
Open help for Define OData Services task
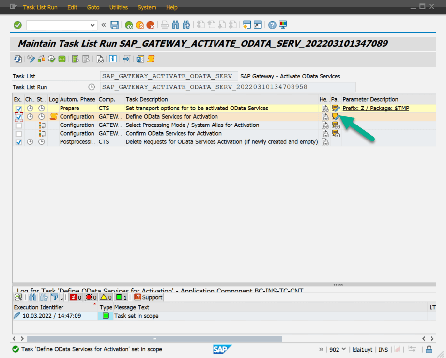[x=325, y=117]
